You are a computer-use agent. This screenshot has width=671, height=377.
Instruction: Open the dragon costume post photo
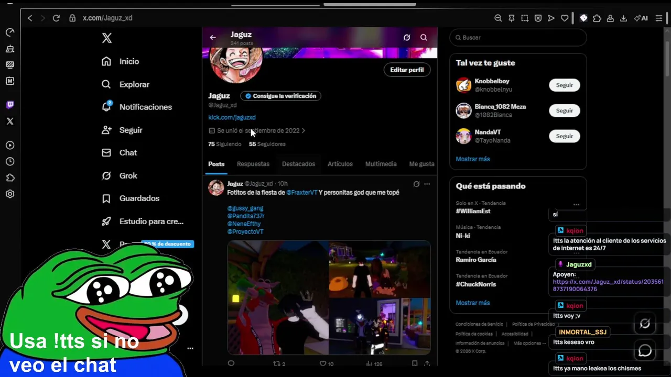click(278, 297)
